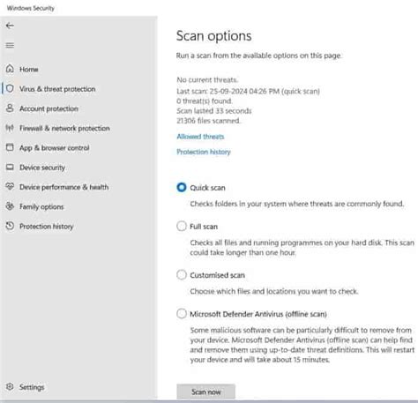
Task: Click the '21306 files scanned' text
Action: (x=208, y=121)
